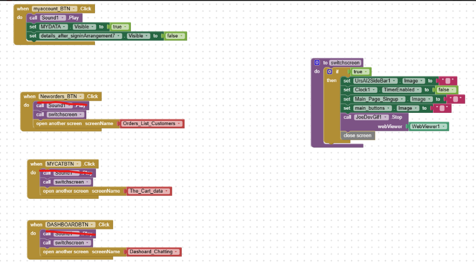Screen dimensions: 476x263
Task: Open the The_Cart_data screen name dropdown
Action: coord(167,191)
